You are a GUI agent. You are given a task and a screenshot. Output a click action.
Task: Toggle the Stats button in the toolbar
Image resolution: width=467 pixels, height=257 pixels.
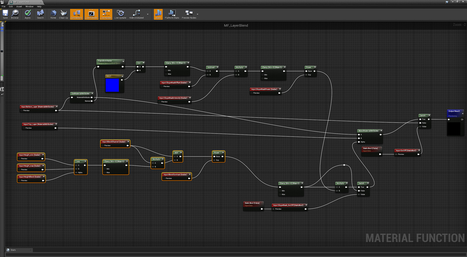click(x=158, y=14)
